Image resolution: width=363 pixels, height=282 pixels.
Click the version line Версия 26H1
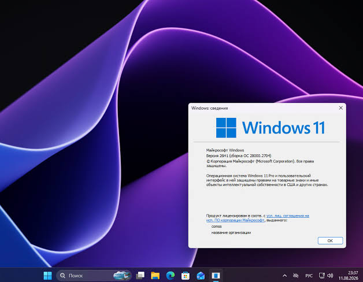tap(239, 155)
